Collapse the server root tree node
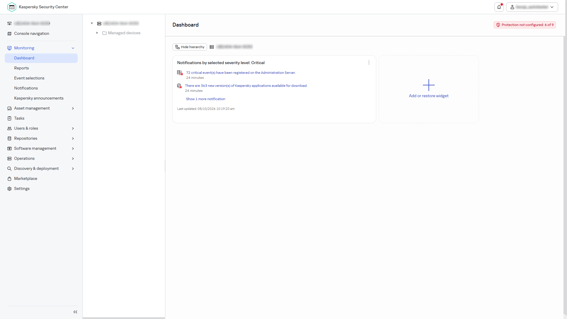The width and height of the screenshot is (567, 319). 92,23
